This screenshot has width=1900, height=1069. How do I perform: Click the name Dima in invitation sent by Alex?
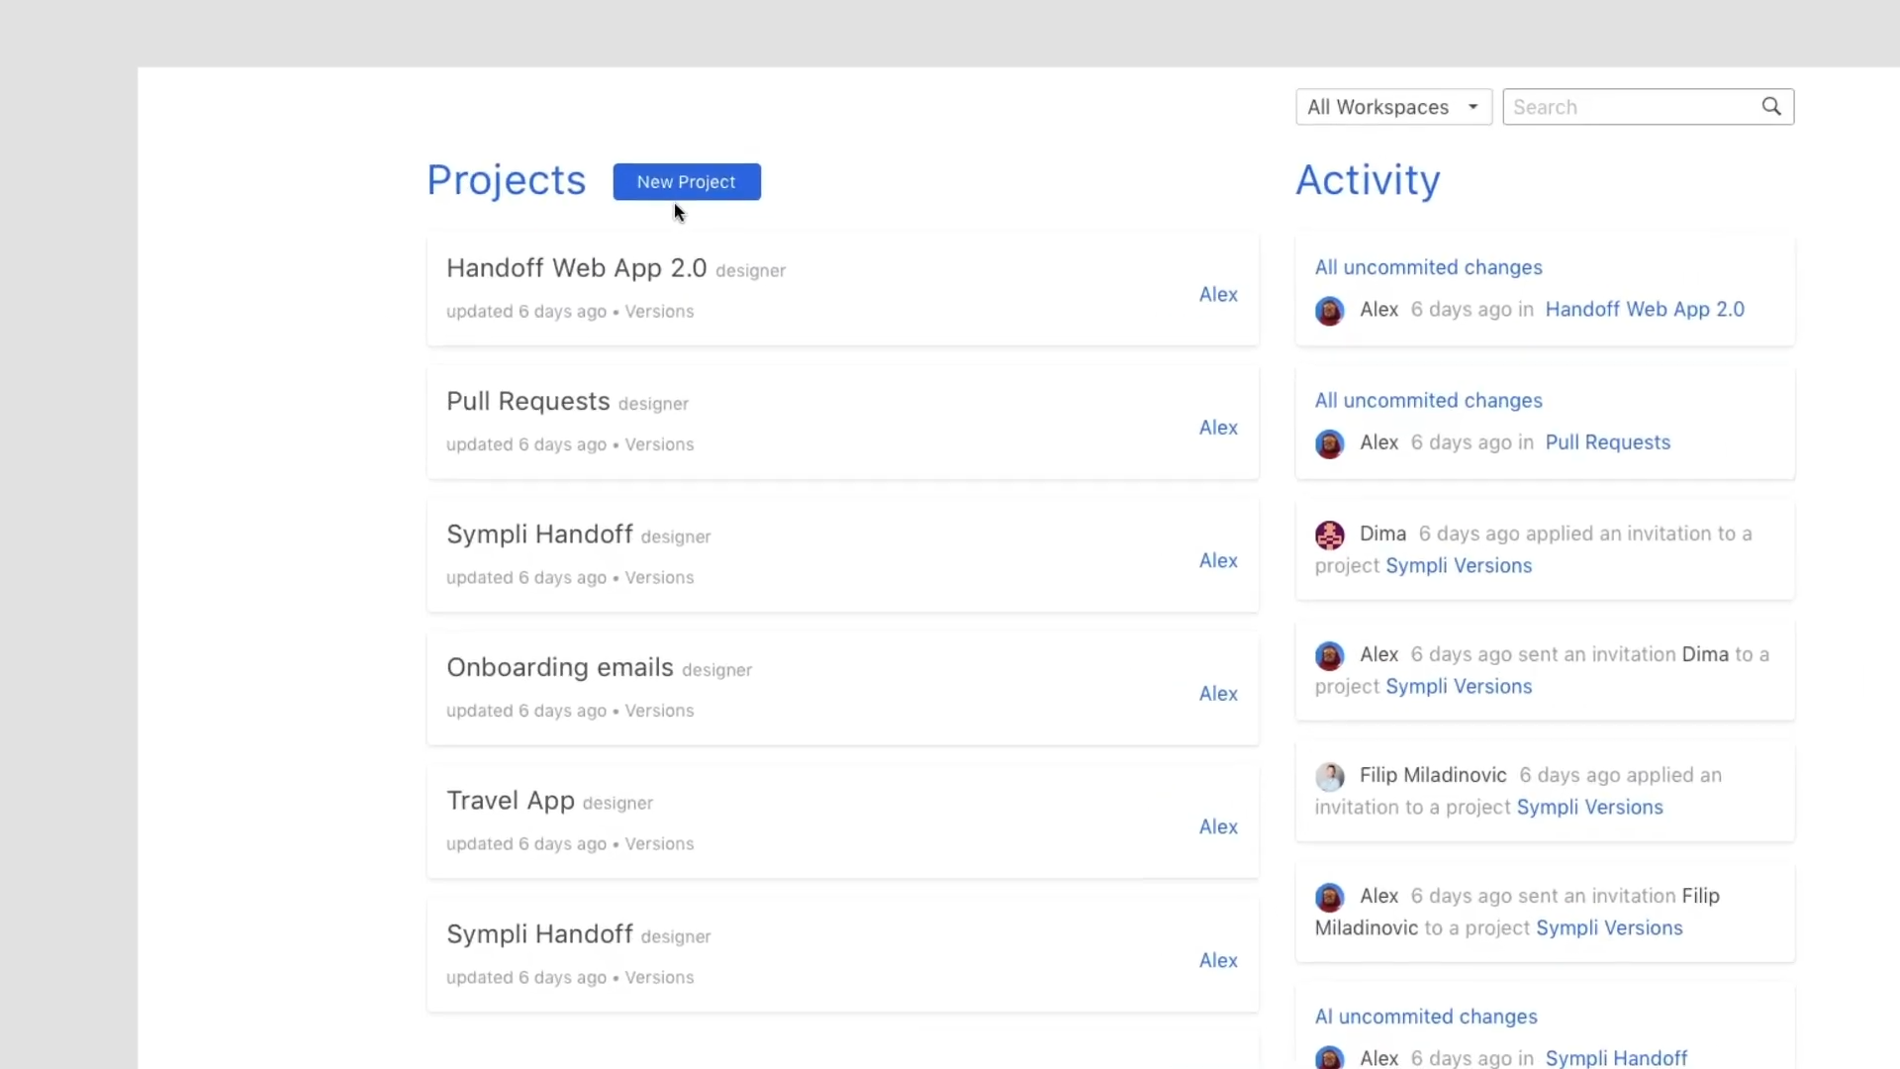point(1704,654)
